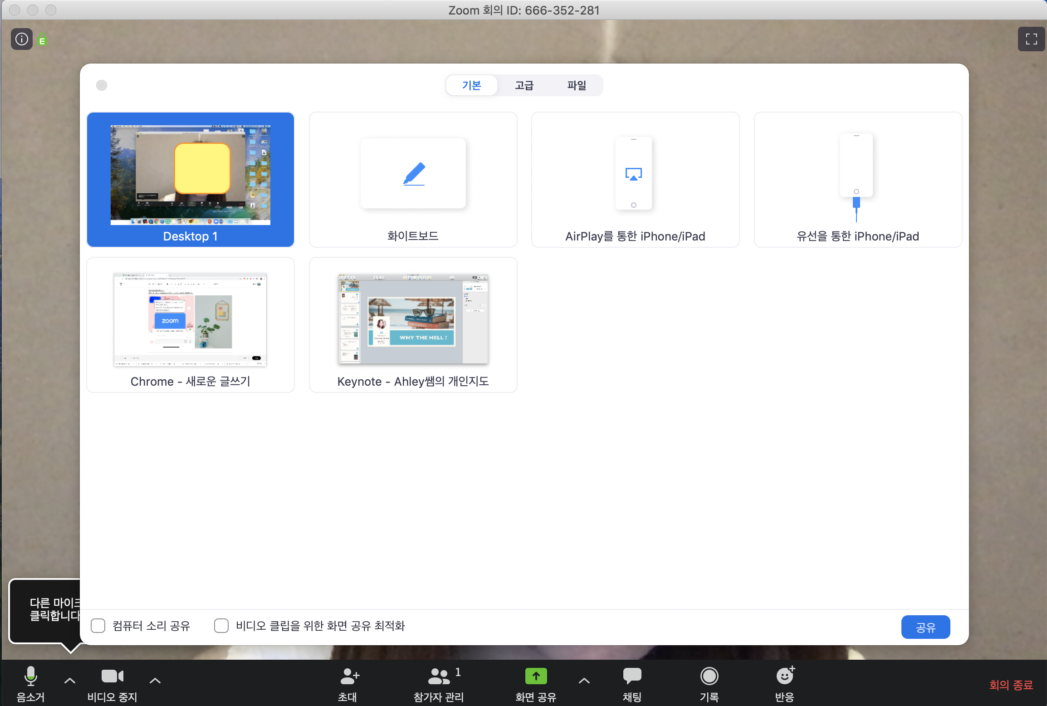The height and width of the screenshot is (706, 1047).
Task: Expand screen share options arrow
Action: pos(584,681)
